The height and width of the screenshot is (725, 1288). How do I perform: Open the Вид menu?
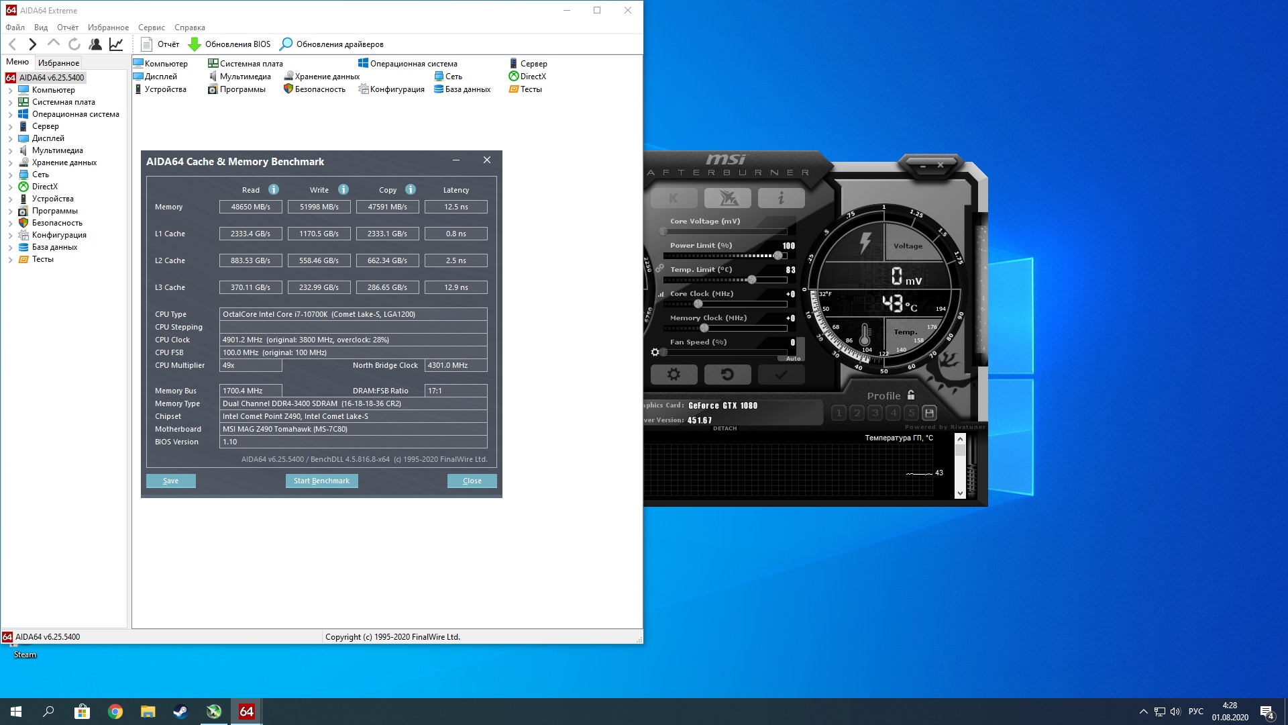pyautogui.click(x=41, y=28)
